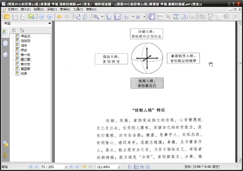Viewport: 243px width, 171px height.
Task: Click the Open folder icon in toolbar
Action: (7, 17)
